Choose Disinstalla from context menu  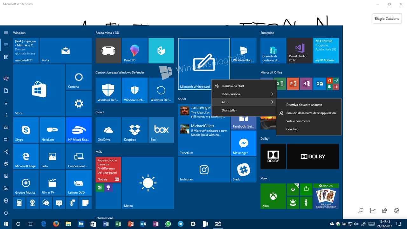click(244, 110)
